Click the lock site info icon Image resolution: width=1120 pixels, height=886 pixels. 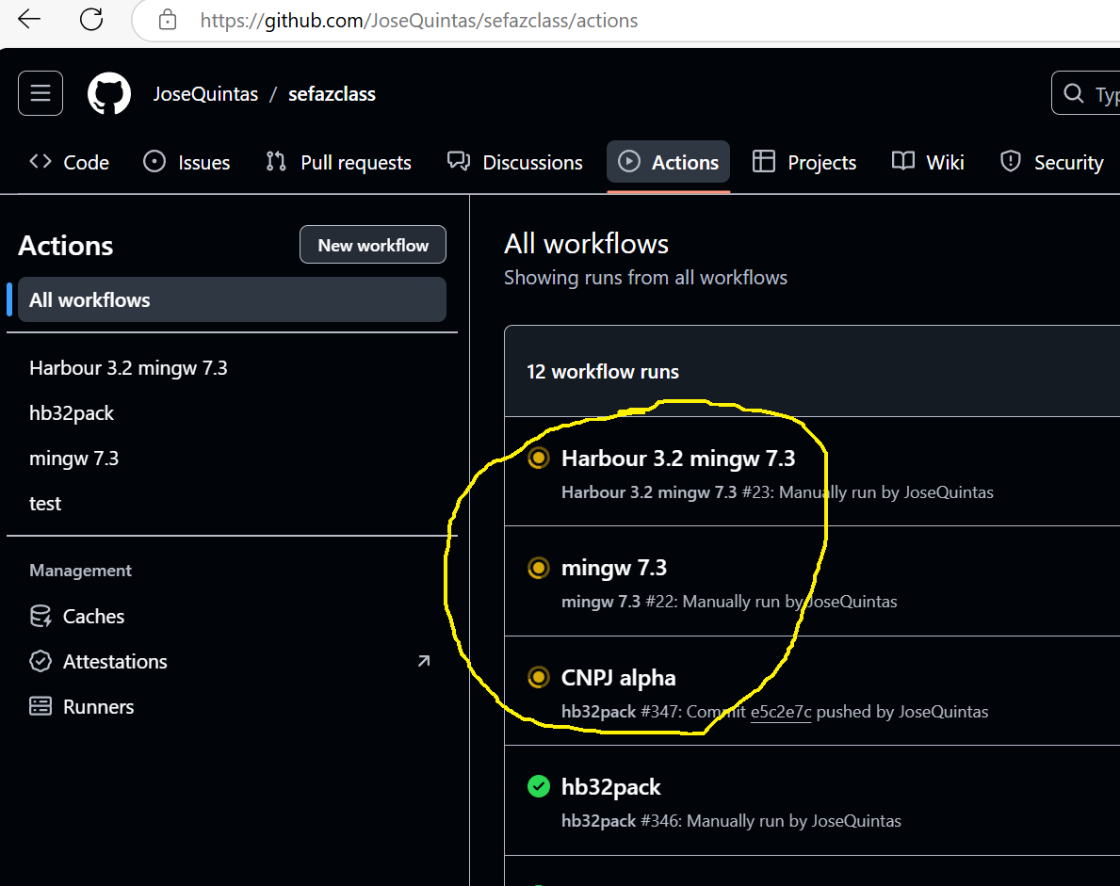tap(168, 20)
